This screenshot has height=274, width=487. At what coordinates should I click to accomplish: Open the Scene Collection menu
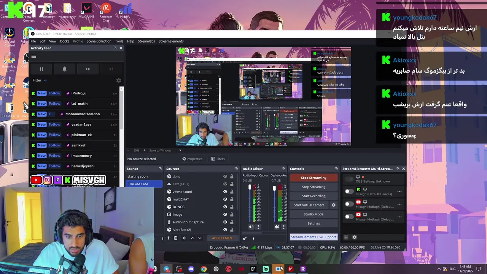click(99, 41)
